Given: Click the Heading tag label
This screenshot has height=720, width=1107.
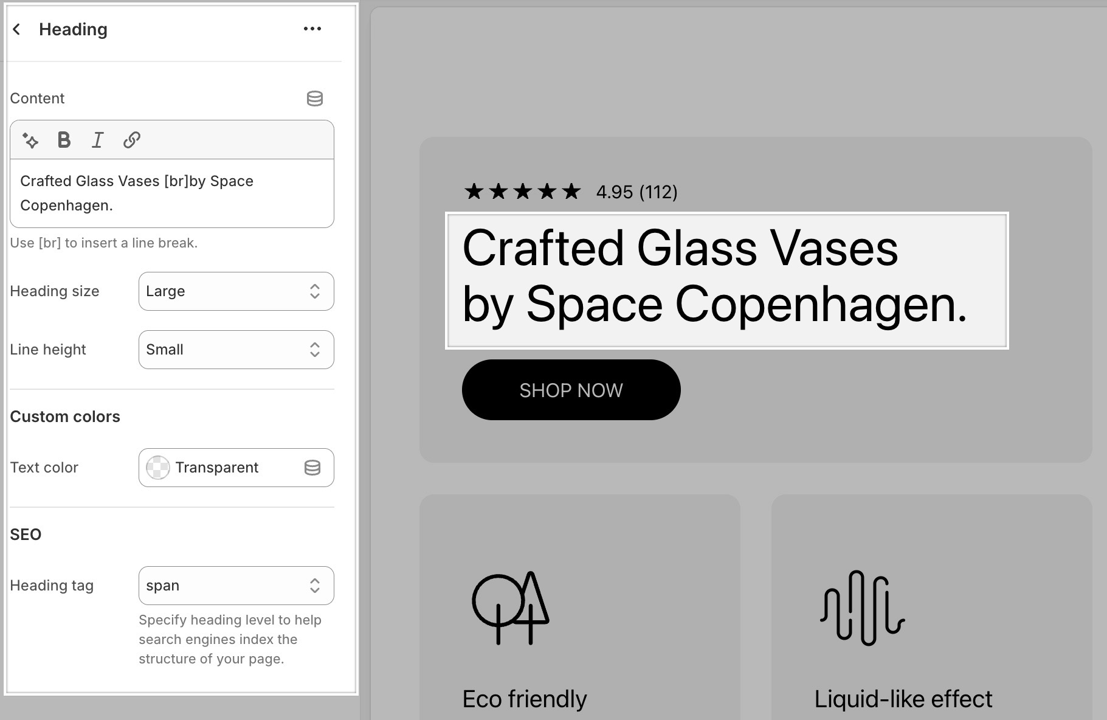Looking at the screenshot, I should (x=52, y=586).
